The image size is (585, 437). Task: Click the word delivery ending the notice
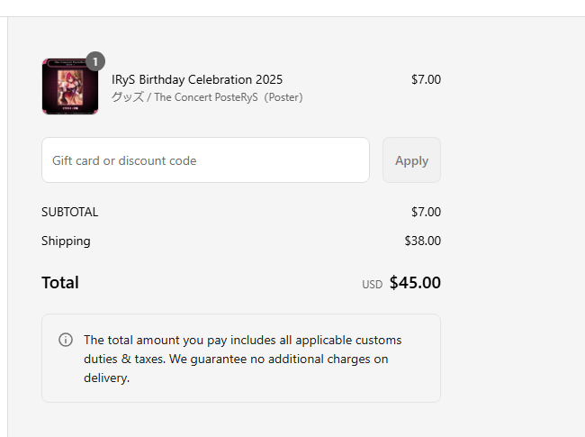(106, 378)
